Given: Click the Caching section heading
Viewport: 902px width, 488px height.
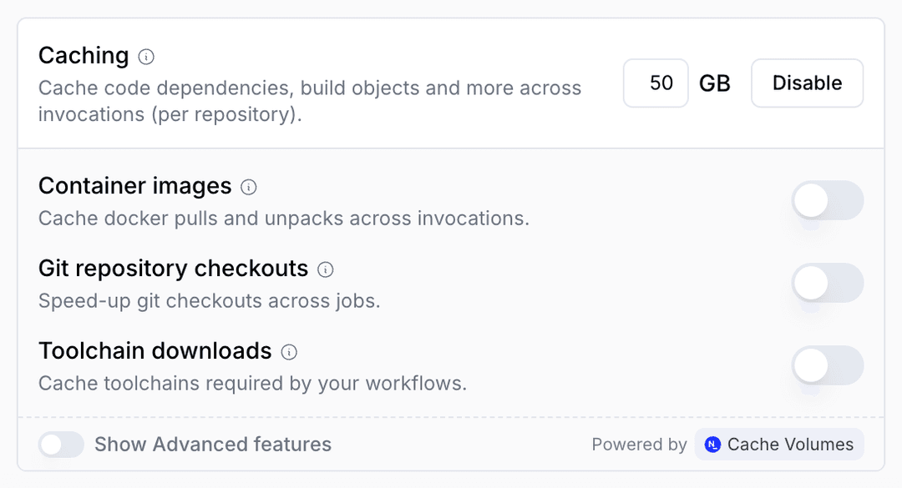Looking at the screenshot, I should coord(84,56).
